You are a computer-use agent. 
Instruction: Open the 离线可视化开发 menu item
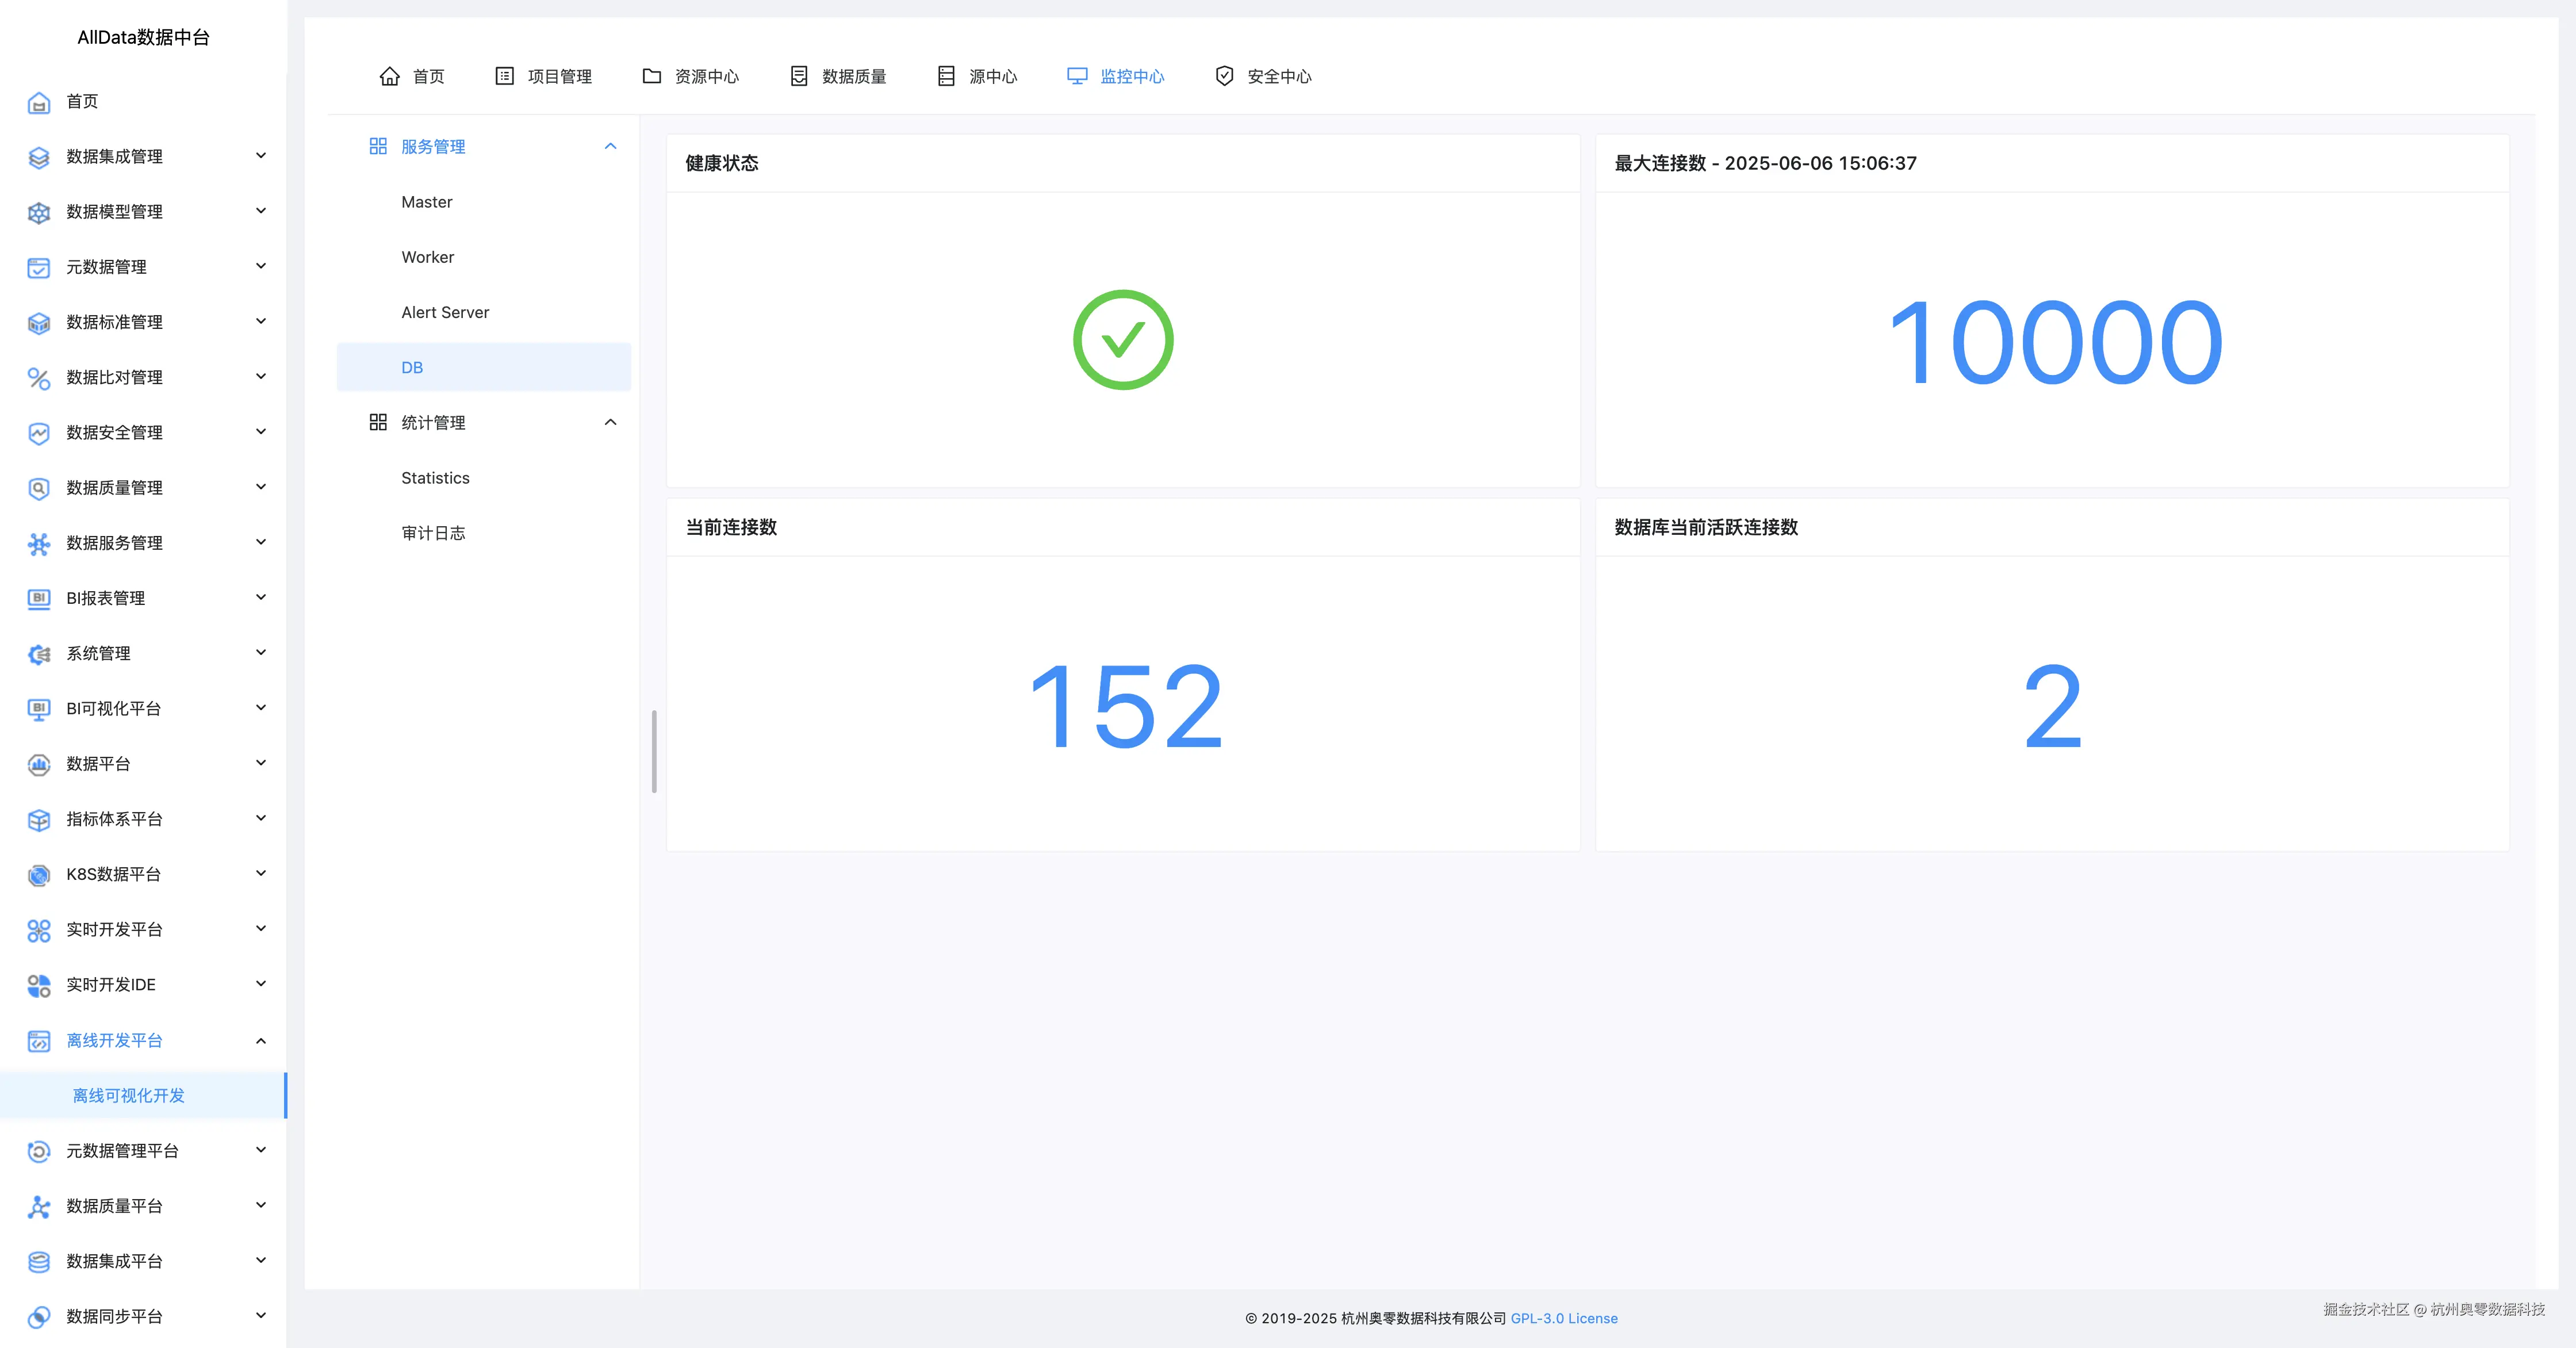tap(128, 1095)
